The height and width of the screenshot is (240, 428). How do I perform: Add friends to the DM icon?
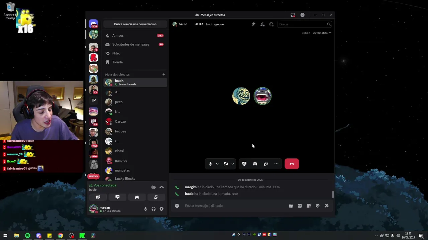262,24
